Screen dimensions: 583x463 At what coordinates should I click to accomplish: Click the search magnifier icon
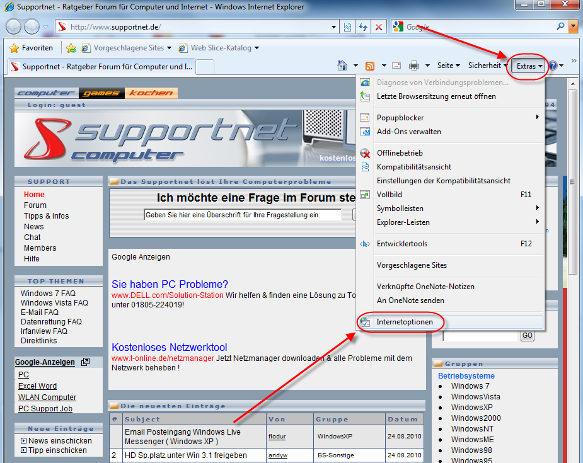click(560, 26)
